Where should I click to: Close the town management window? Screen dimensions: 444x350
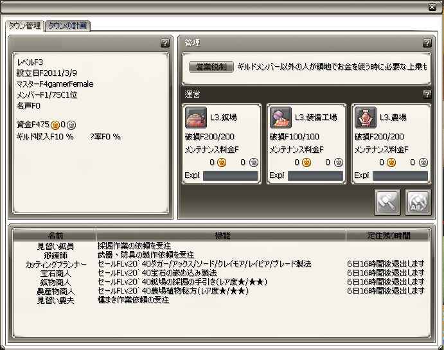click(x=432, y=7)
